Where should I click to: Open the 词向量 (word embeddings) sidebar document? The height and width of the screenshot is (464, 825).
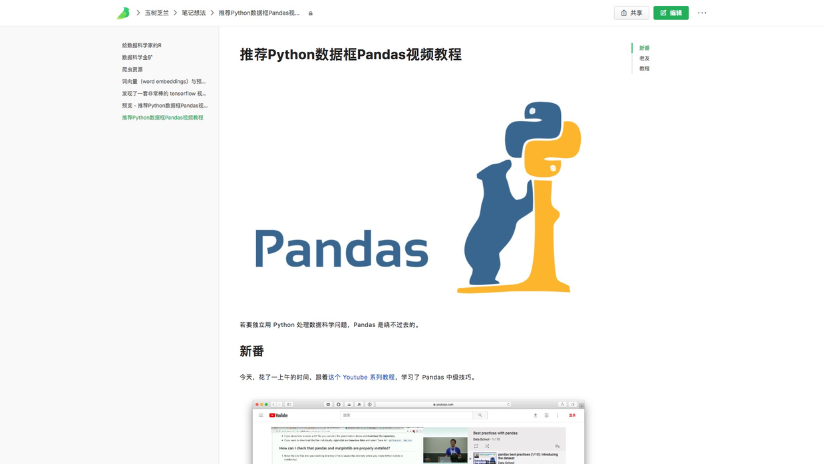(x=164, y=82)
